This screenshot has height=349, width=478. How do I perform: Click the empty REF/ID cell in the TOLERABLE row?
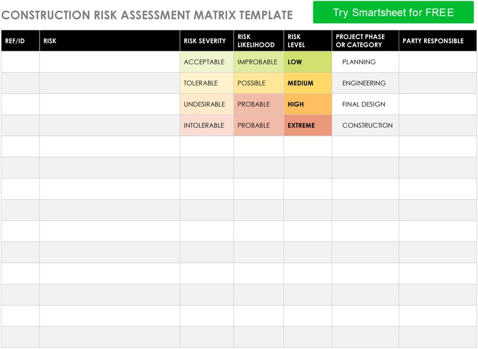[20, 83]
